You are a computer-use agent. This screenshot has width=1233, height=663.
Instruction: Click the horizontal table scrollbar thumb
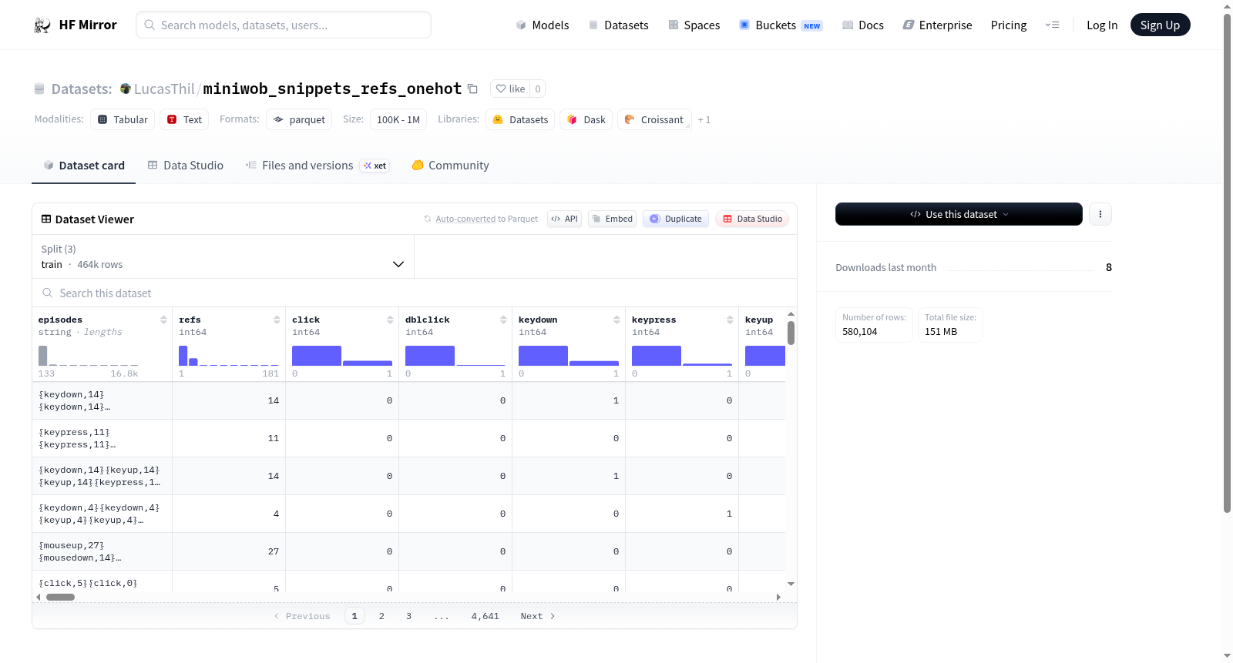point(60,597)
